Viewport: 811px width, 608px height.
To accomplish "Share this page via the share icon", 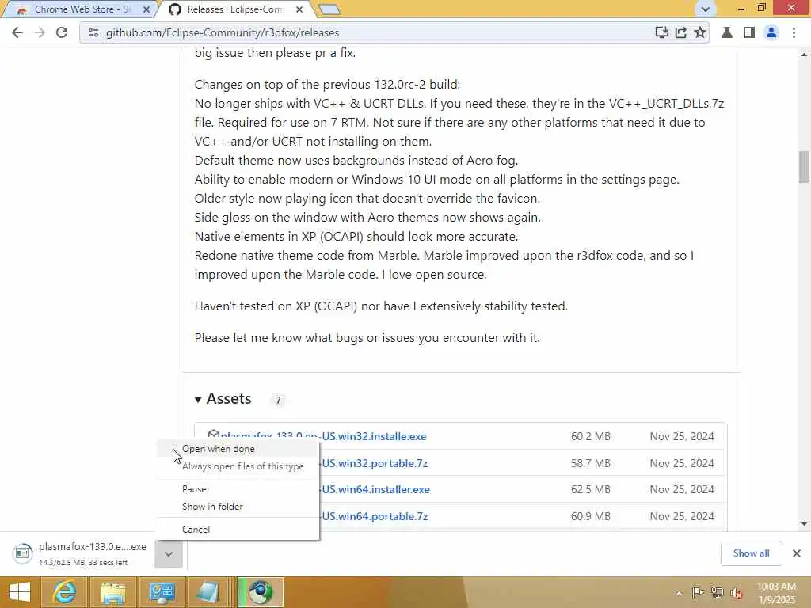I will pyautogui.click(x=680, y=32).
